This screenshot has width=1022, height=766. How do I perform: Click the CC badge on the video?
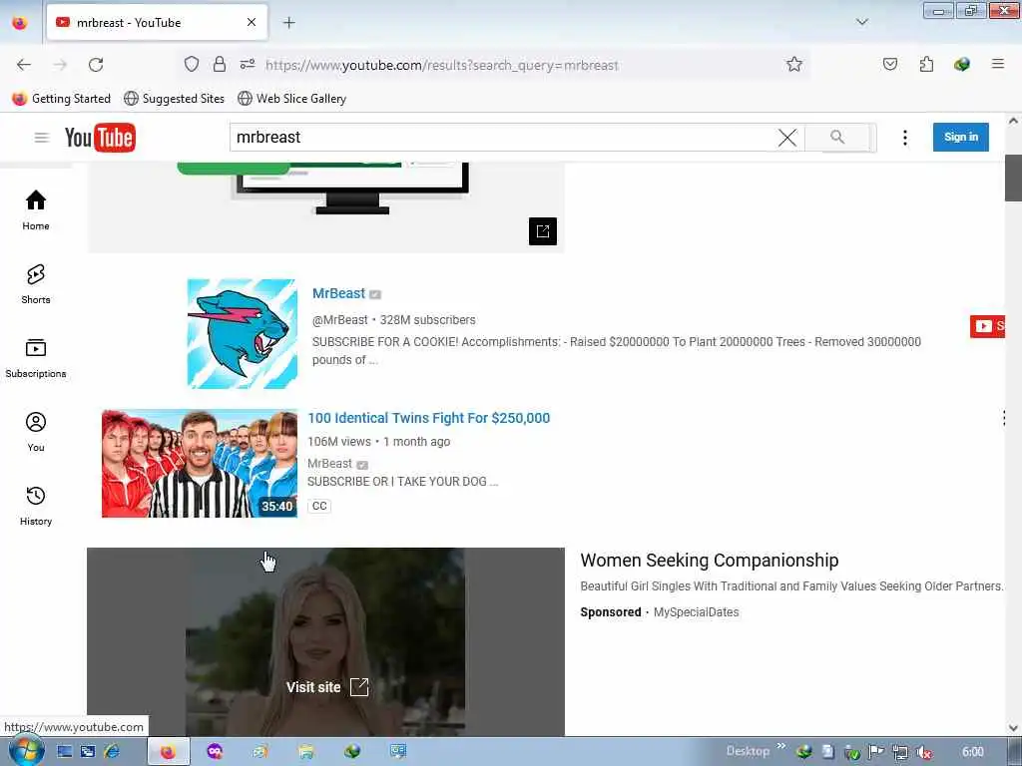319,506
